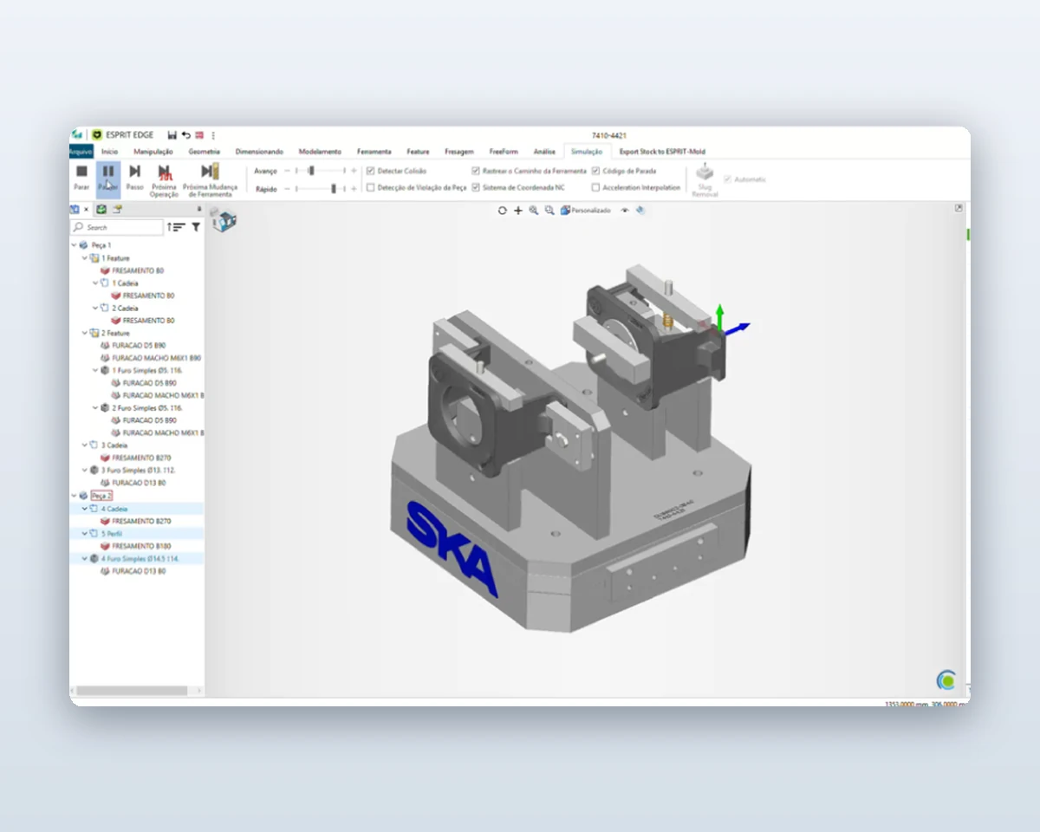Pause the simulation playback
The height and width of the screenshot is (832, 1040).
click(x=108, y=179)
